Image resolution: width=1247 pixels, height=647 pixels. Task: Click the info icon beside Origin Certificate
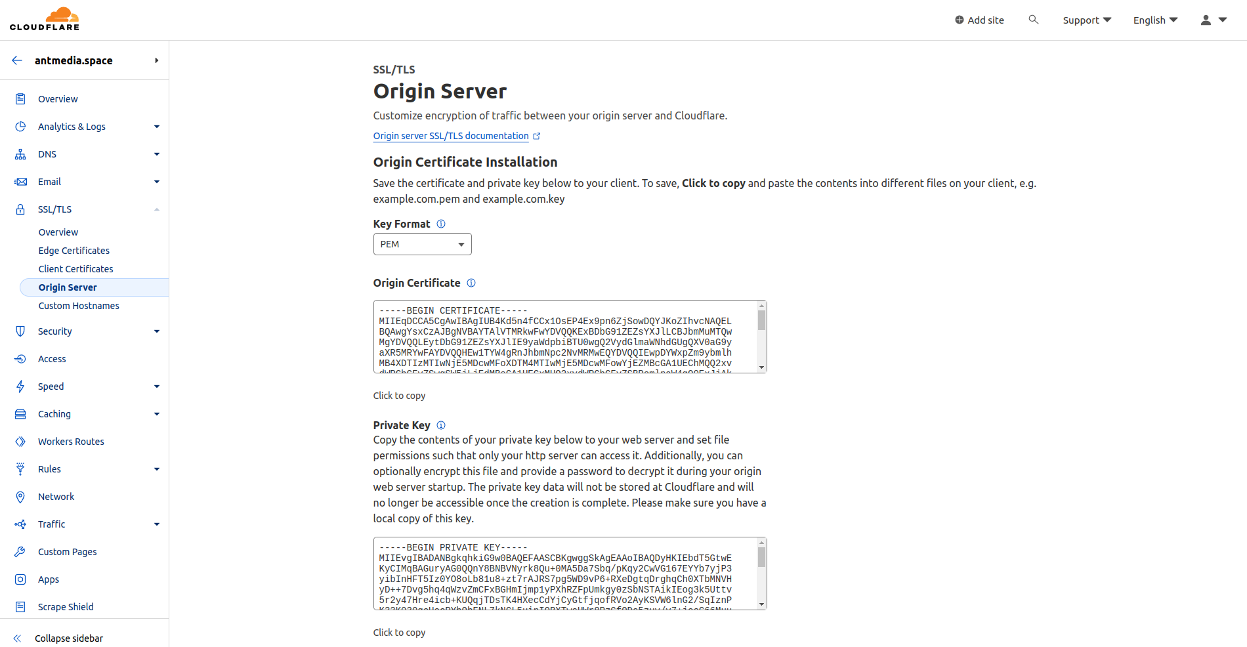point(471,283)
